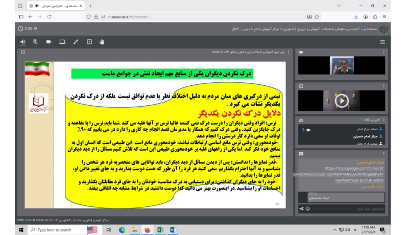
Task: Open the conference hamburger menu
Action: tap(383, 42)
